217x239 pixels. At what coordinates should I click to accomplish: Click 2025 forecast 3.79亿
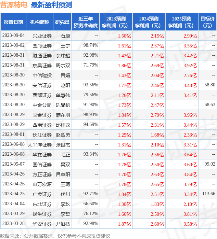click(190, 185)
